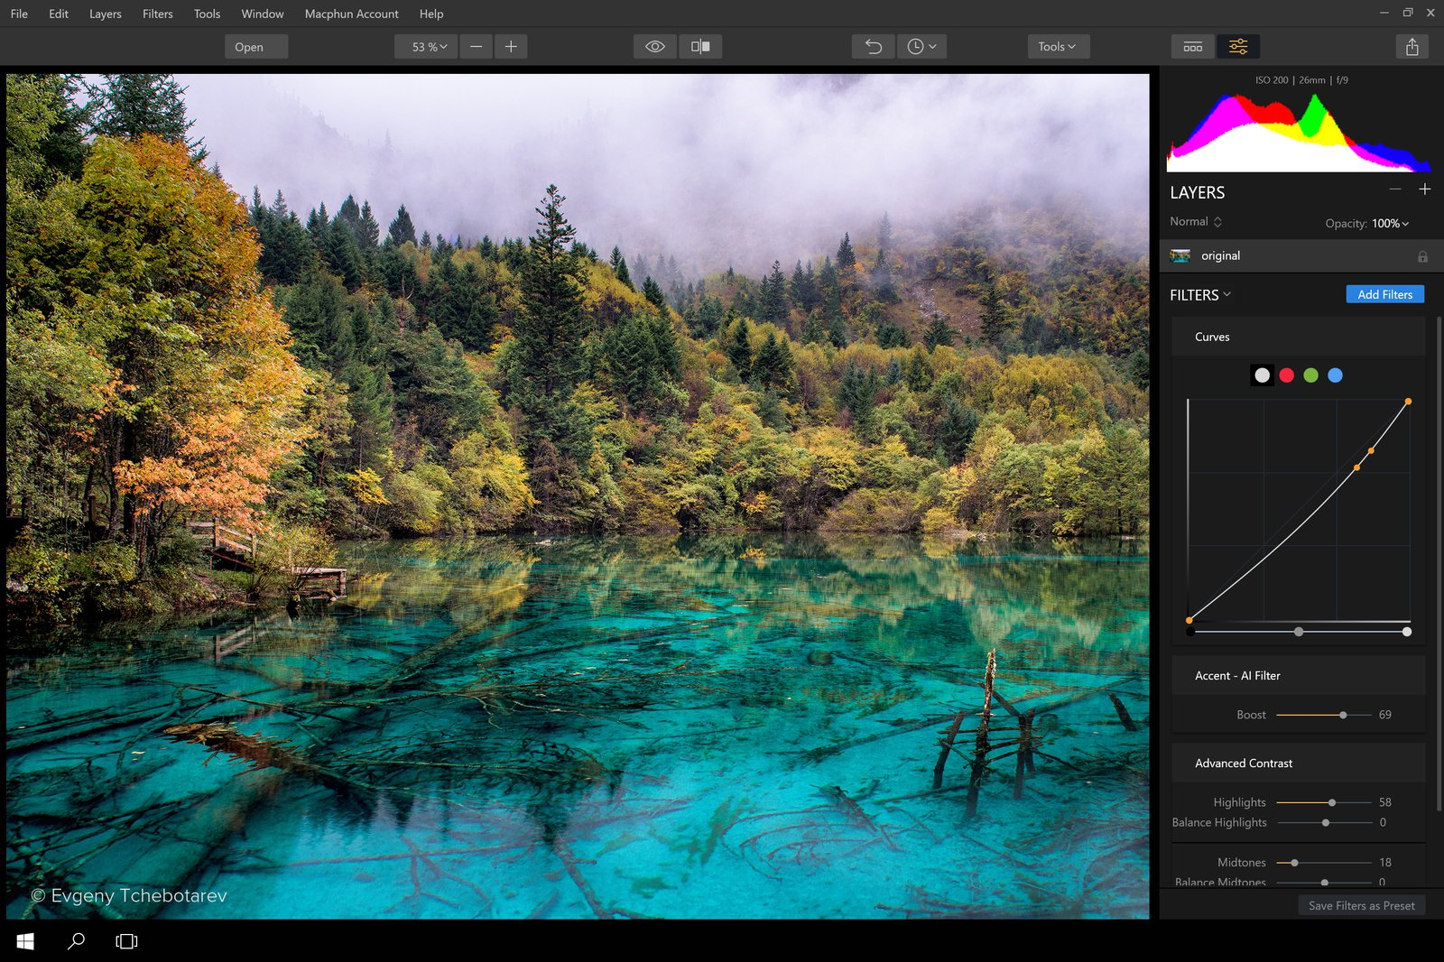Click the Open button
The image size is (1444, 962).
pos(256,47)
